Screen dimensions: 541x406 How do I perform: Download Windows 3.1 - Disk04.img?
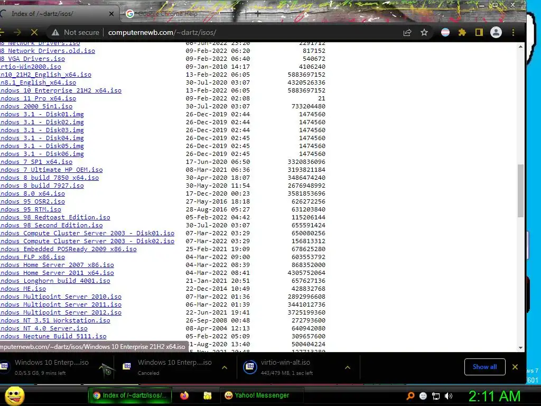[42, 138]
